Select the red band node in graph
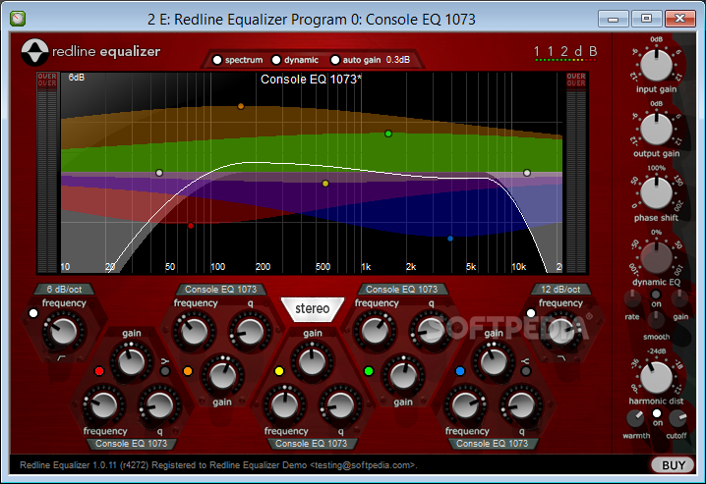The width and height of the screenshot is (706, 484). click(191, 226)
